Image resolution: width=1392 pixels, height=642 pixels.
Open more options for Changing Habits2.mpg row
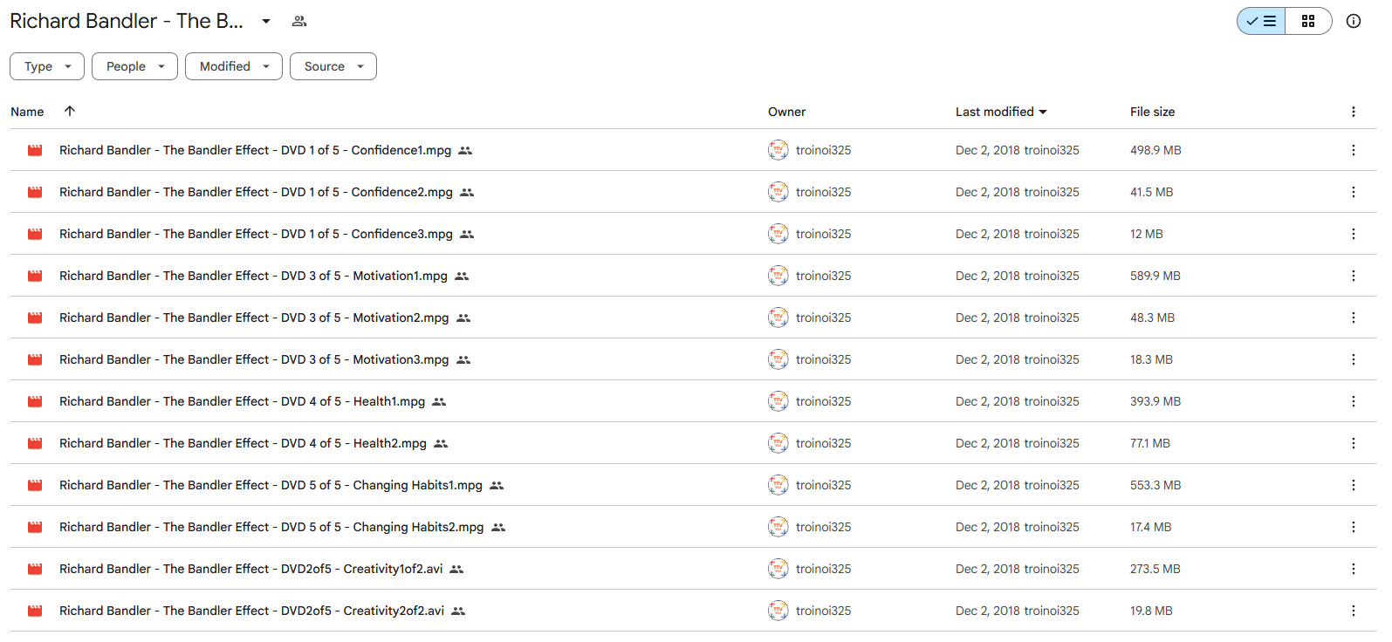1354,527
